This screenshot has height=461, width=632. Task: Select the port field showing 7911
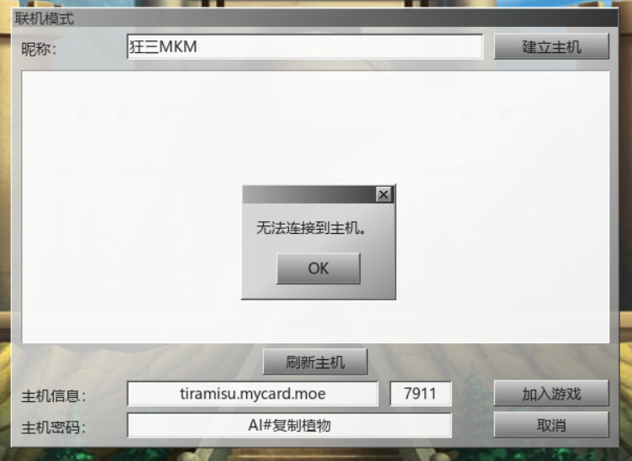click(x=420, y=394)
